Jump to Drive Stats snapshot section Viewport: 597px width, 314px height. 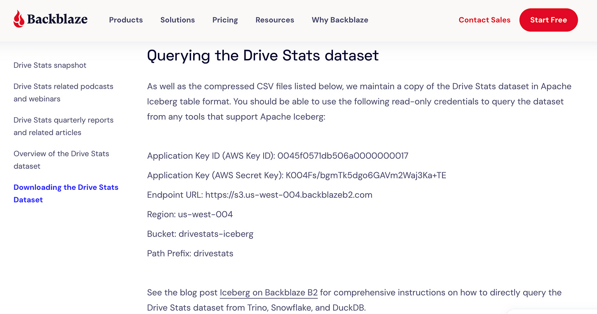pyautogui.click(x=50, y=65)
